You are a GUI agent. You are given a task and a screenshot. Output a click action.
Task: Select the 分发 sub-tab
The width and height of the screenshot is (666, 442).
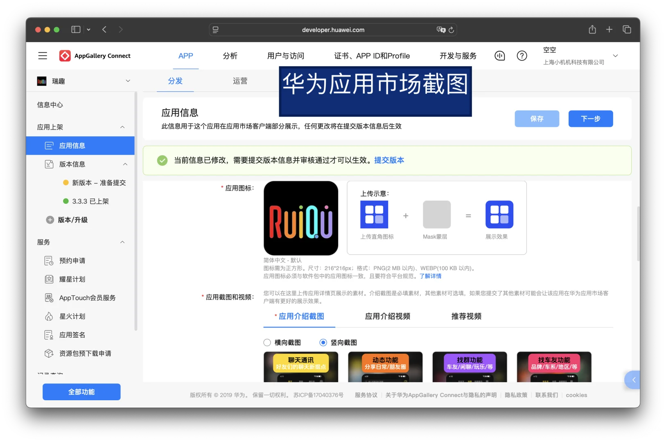(x=175, y=81)
